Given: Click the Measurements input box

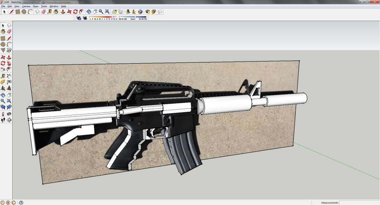Looking at the screenshot, I should (359, 202).
